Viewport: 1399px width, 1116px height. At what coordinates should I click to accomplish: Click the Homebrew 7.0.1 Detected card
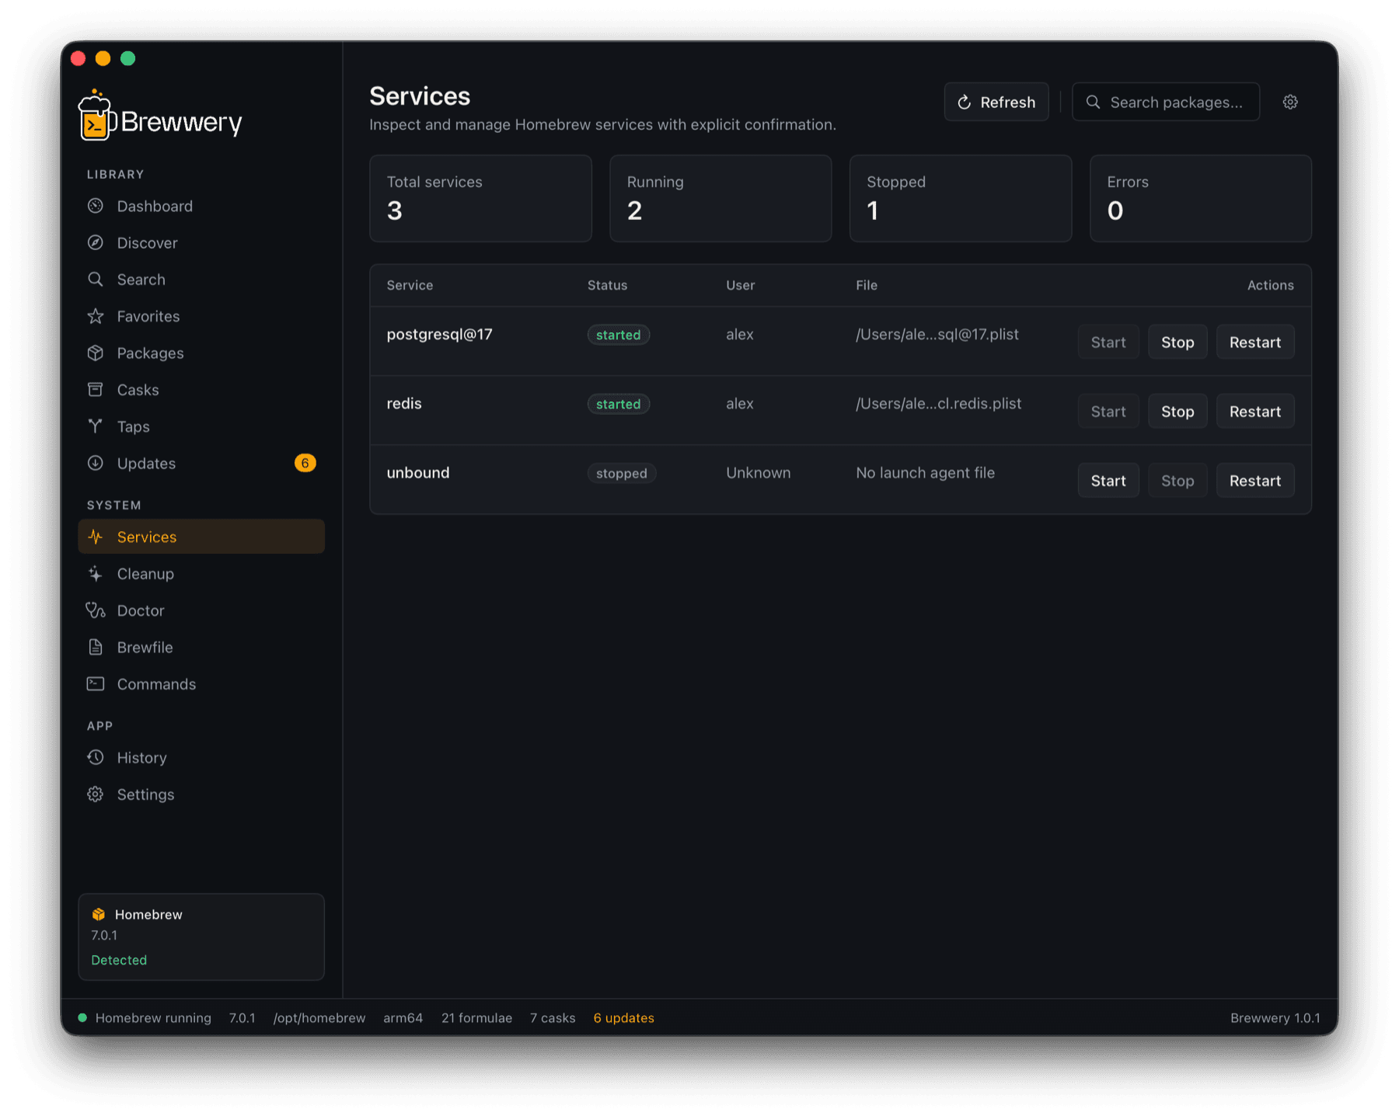click(x=201, y=937)
